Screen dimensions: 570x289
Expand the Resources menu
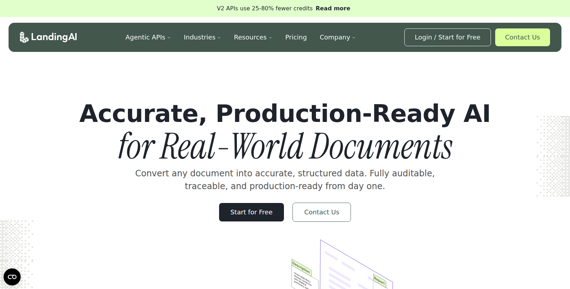(253, 37)
